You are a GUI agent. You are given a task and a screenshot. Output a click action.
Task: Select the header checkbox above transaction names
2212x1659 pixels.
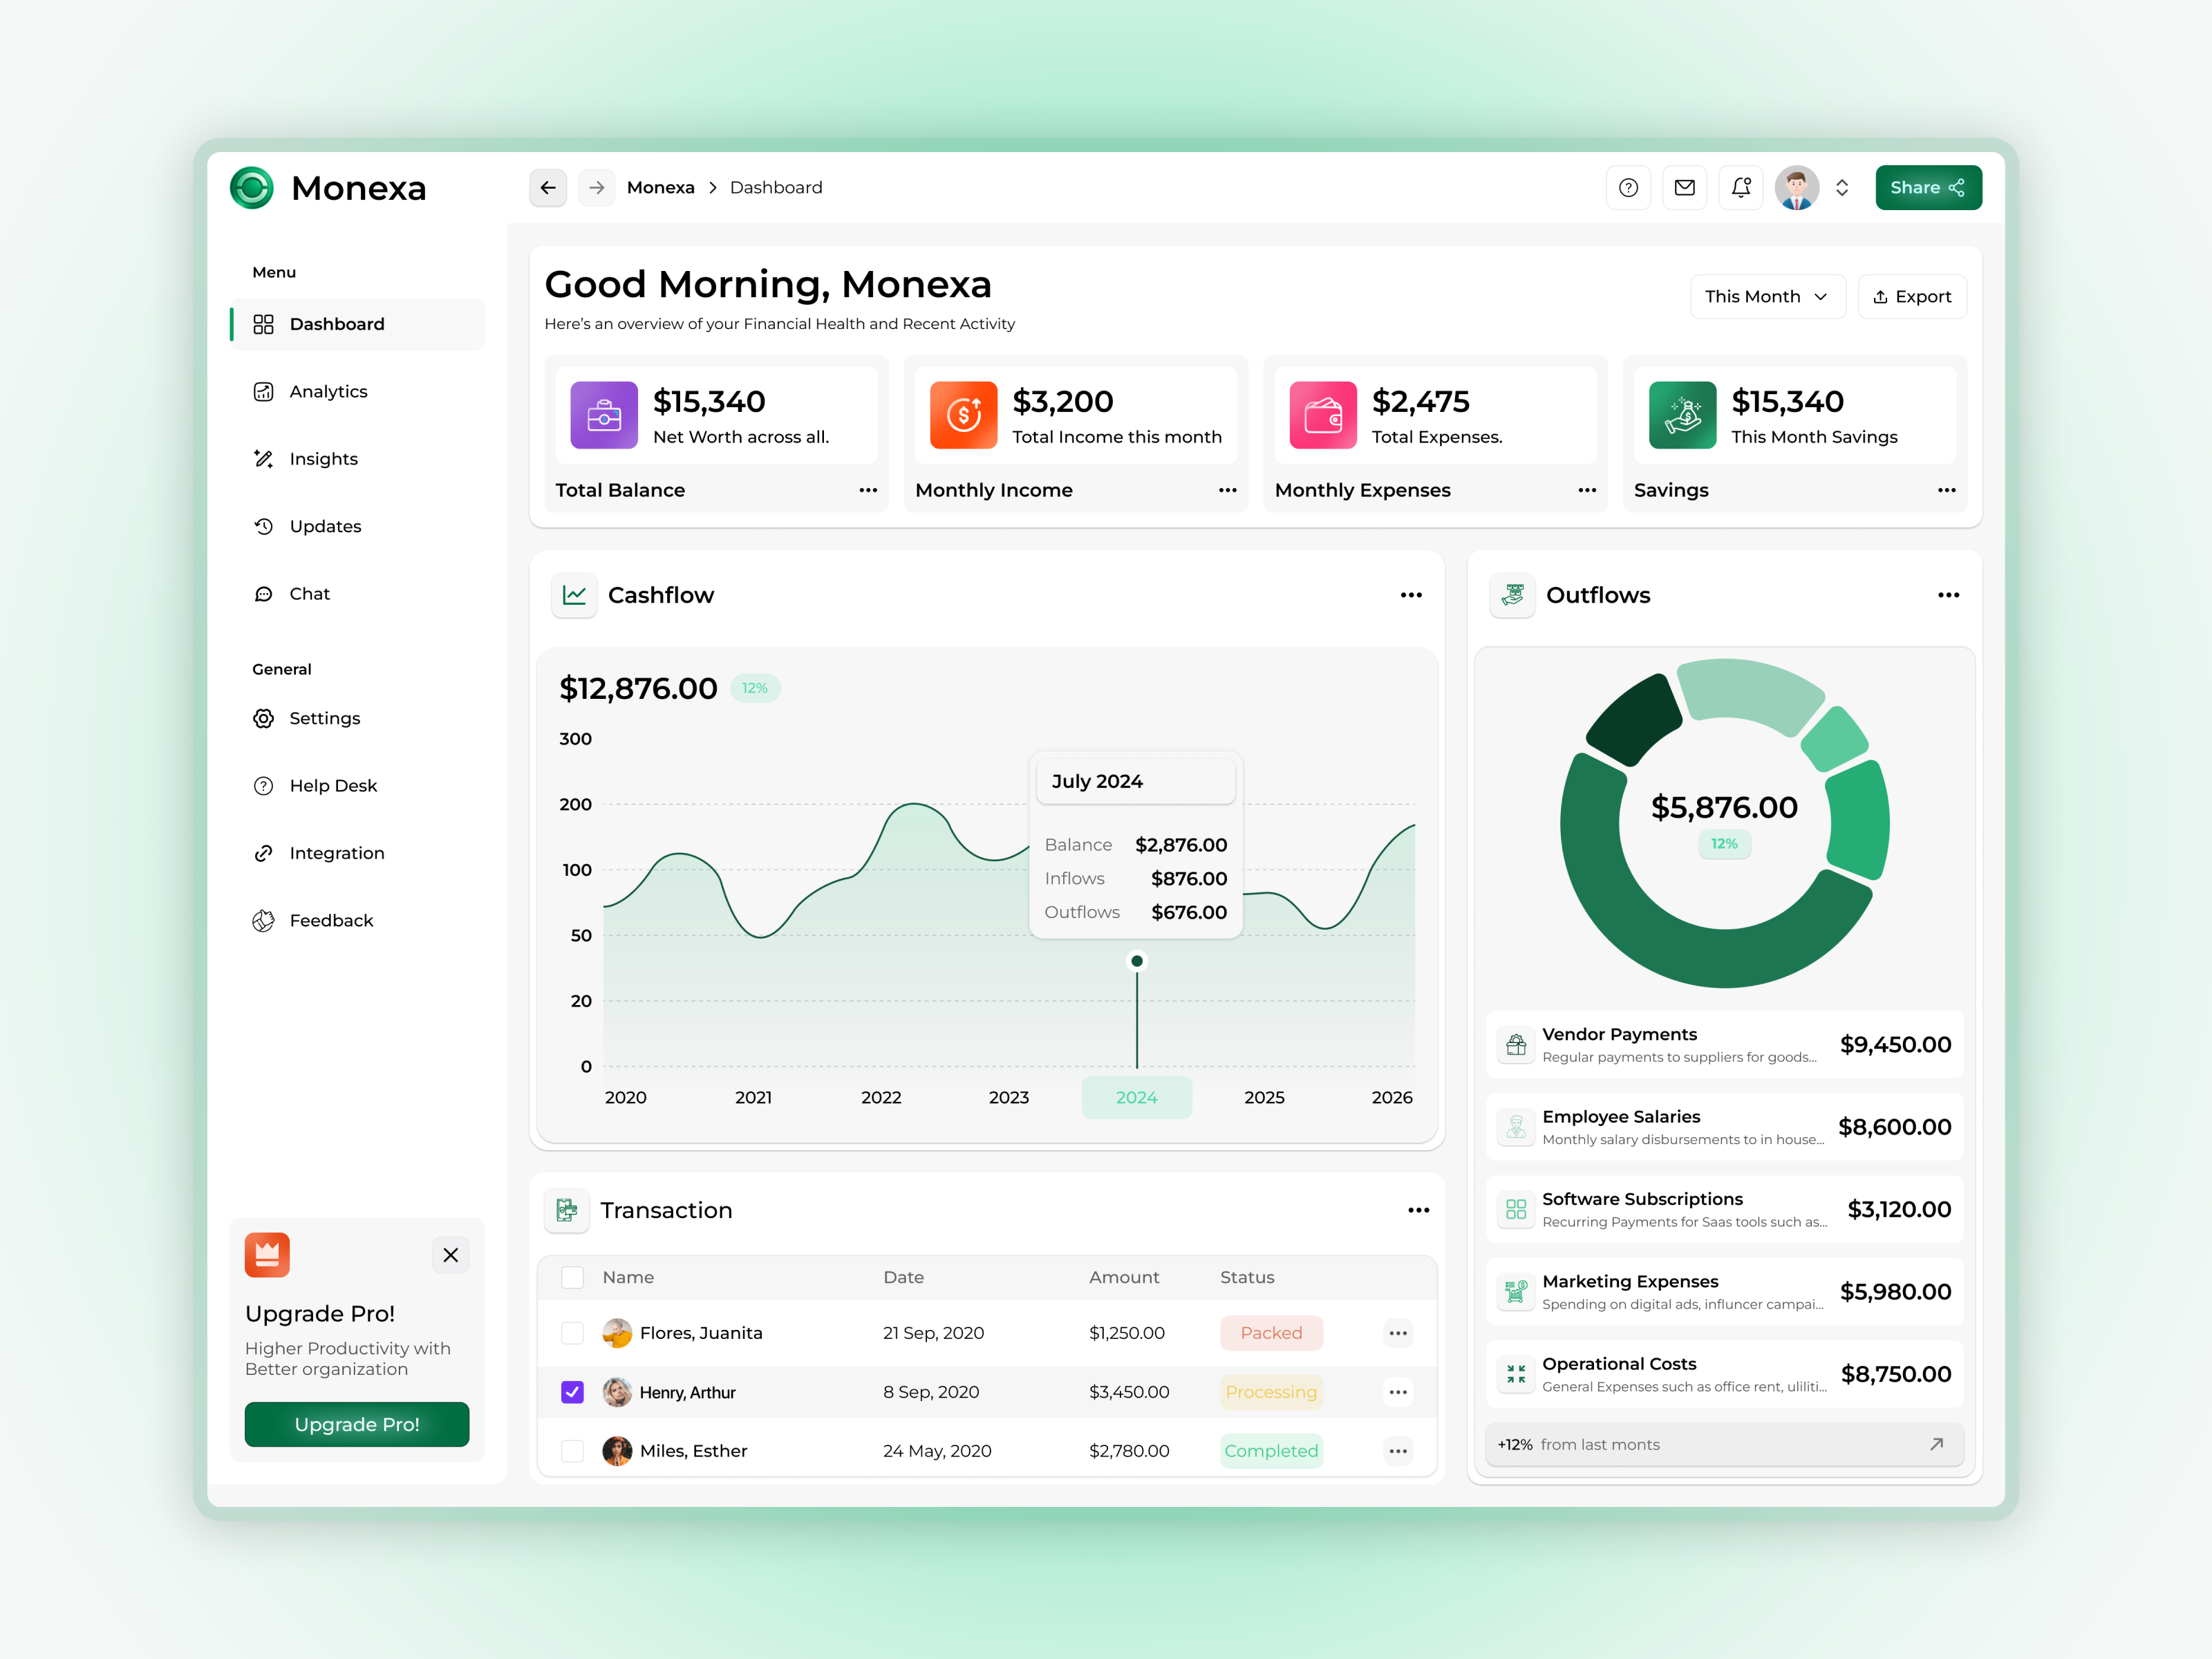tap(572, 1277)
